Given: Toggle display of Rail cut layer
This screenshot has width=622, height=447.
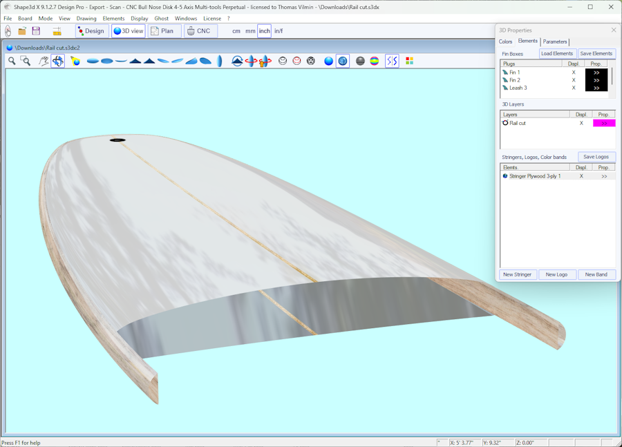Looking at the screenshot, I should coord(581,123).
